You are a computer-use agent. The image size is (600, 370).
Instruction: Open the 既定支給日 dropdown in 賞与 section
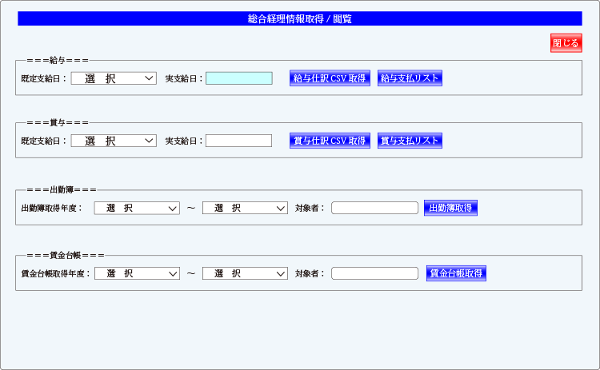coord(114,141)
